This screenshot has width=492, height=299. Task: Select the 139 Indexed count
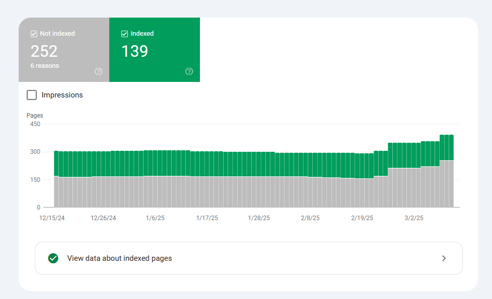[x=134, y=51]
